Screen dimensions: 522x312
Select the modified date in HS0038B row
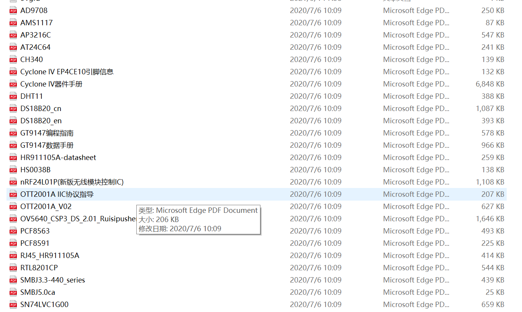point(316,170)
